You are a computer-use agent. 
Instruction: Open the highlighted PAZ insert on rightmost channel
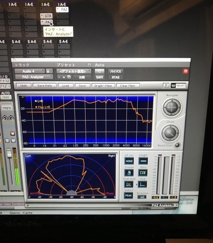tap(62, 9)
